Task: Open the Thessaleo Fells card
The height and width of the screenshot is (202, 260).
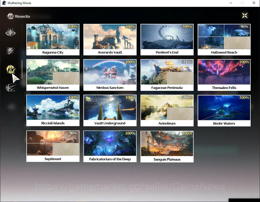Action: [224, 75]
